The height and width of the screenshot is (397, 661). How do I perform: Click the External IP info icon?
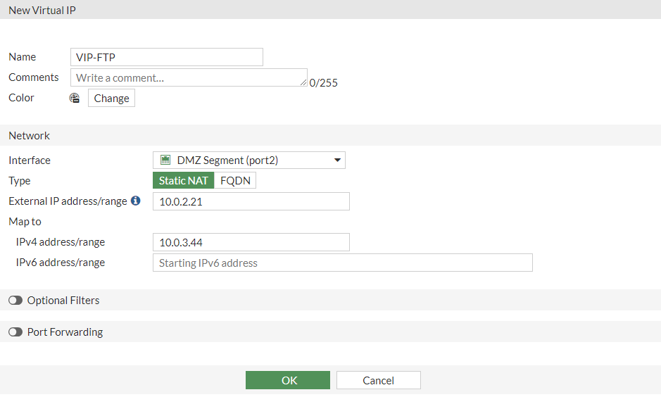(136, 201)
